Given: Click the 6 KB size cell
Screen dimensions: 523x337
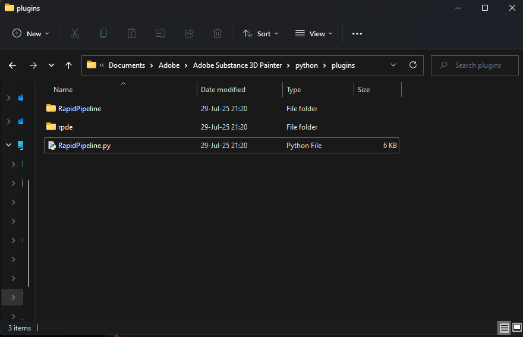Looking at the screenshot, I should (x=390, y=146).
